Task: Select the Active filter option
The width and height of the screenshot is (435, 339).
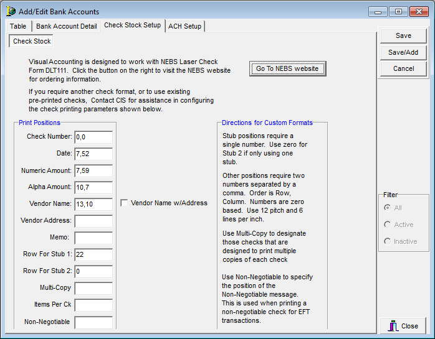Action: click(x=388, y=225)
